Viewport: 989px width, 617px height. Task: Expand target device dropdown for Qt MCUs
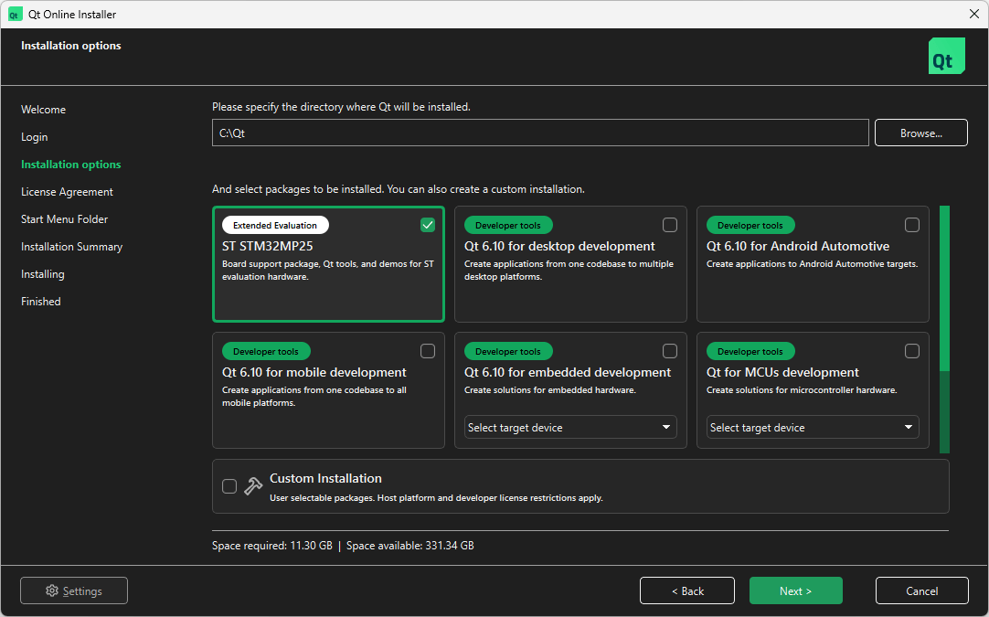[812, 427]
